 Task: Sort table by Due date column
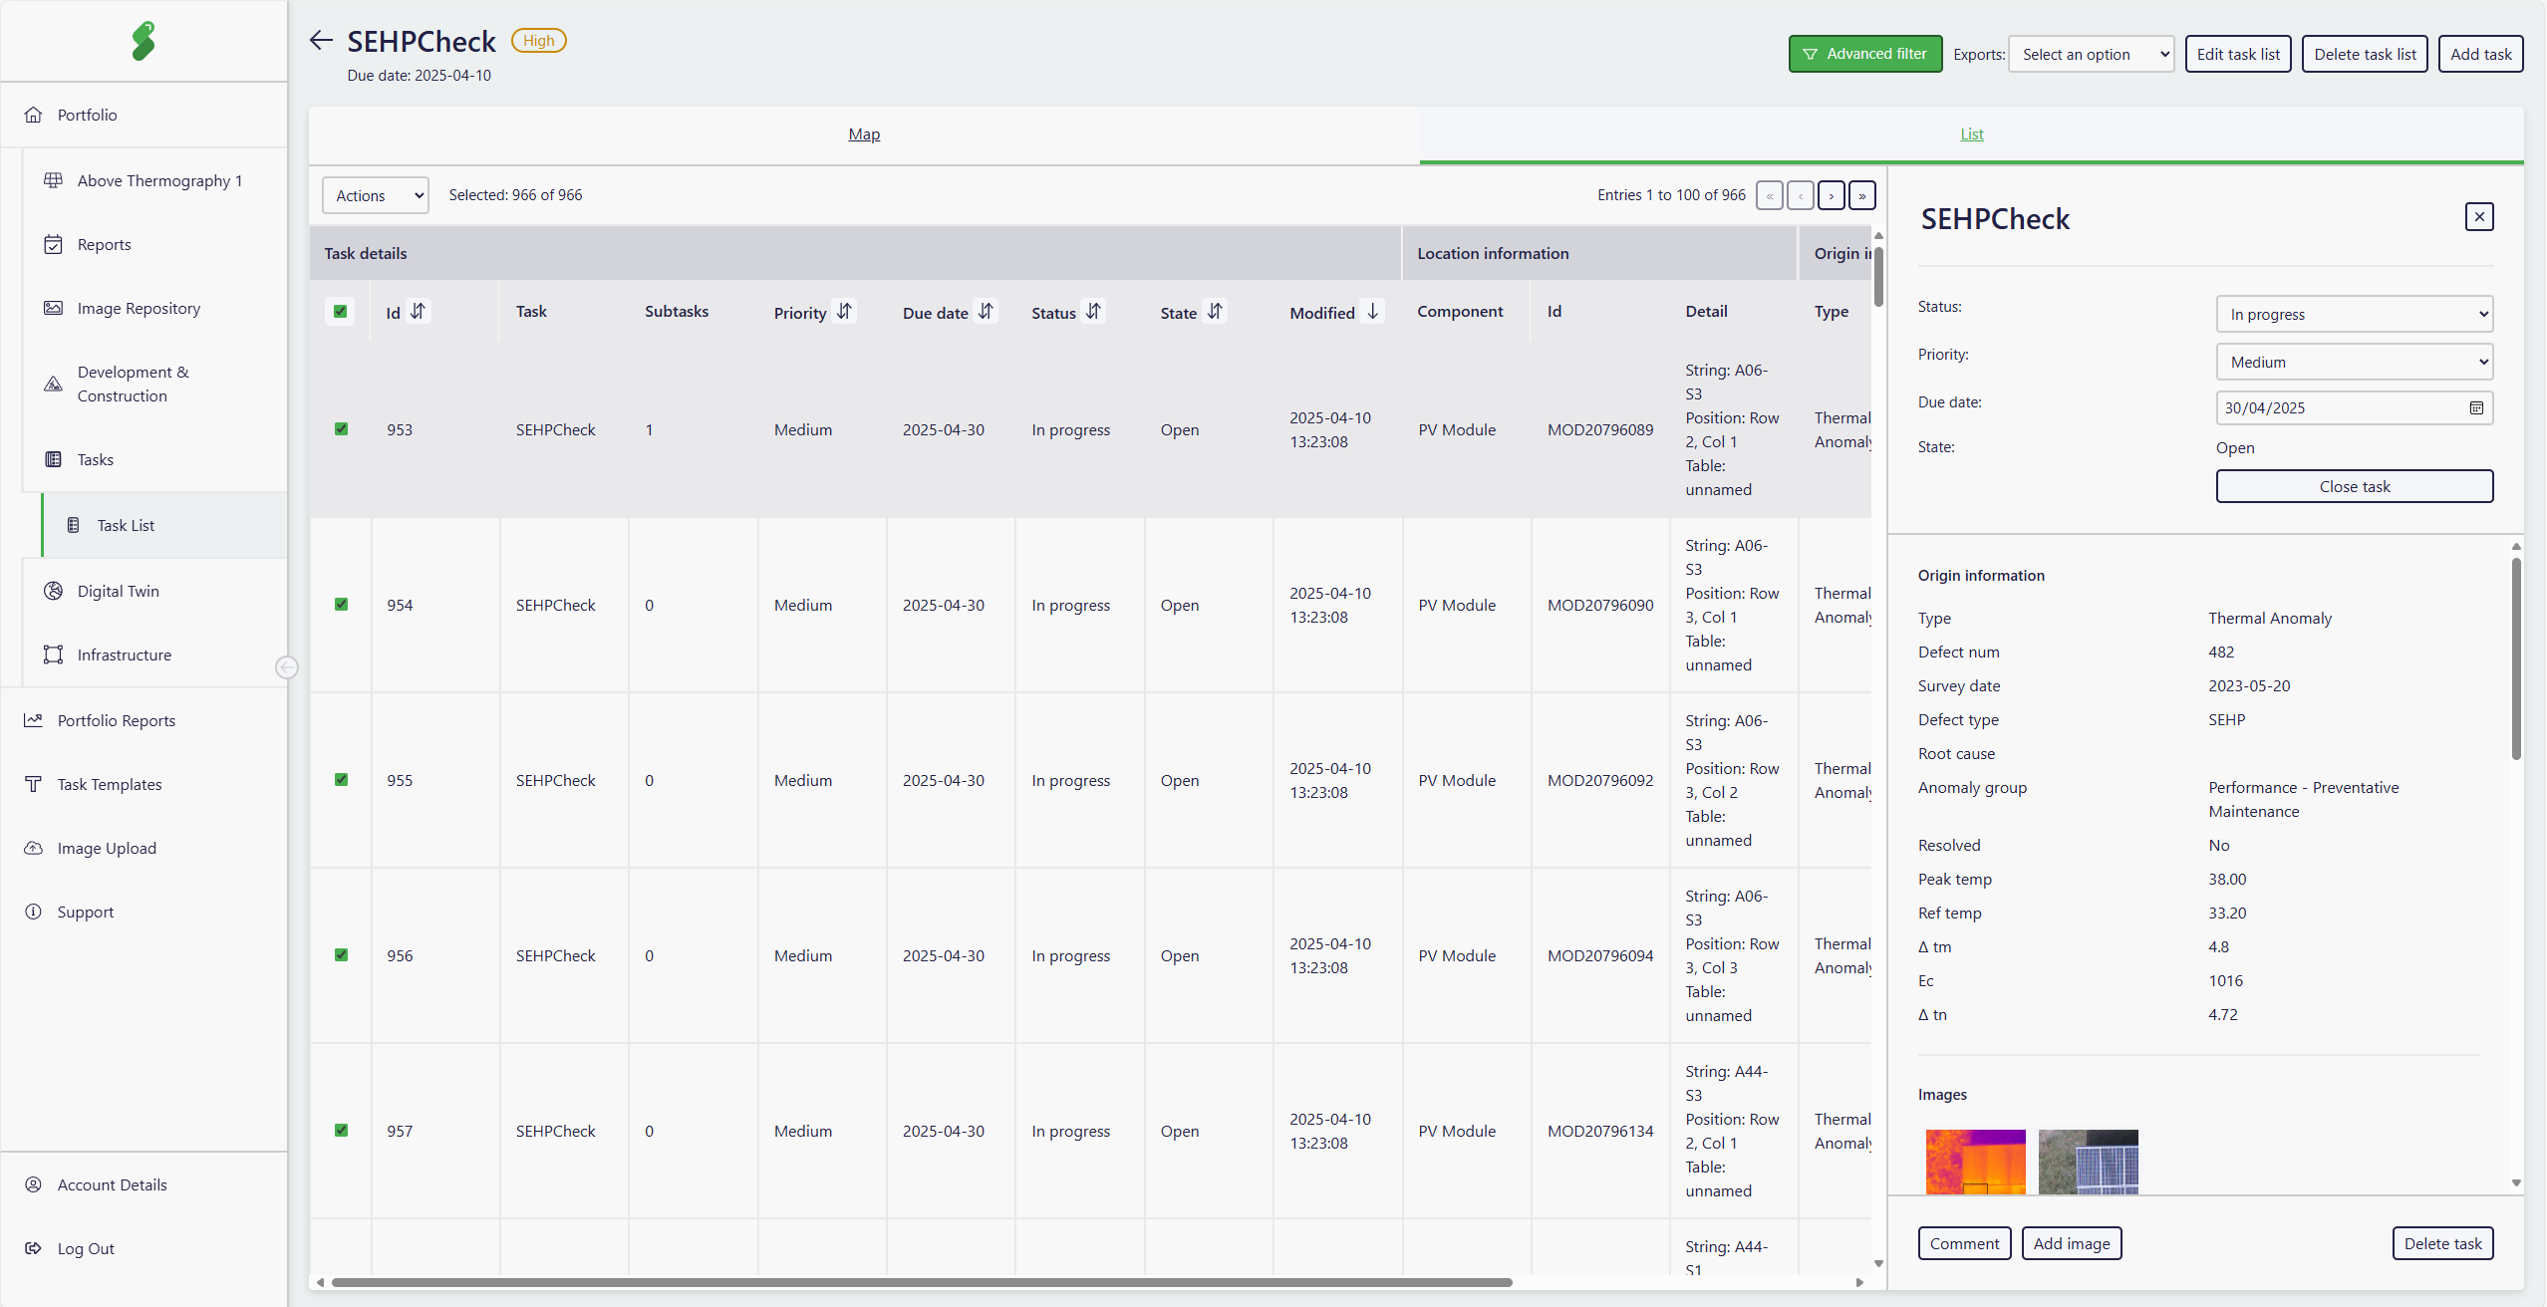click(x=985, y=312)
